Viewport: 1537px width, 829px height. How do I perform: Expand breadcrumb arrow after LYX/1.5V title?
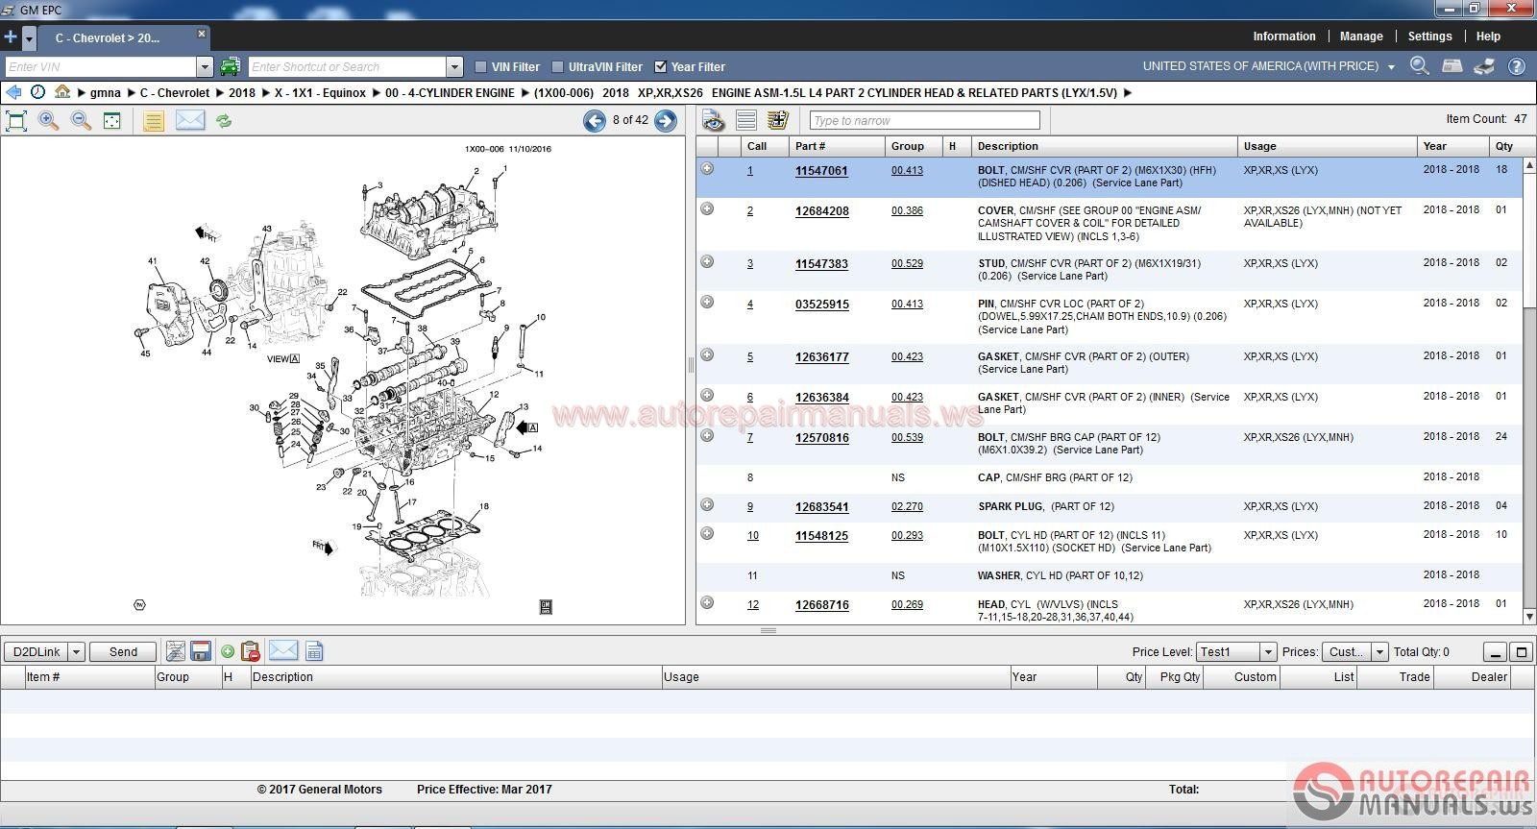click(1128, 93)
